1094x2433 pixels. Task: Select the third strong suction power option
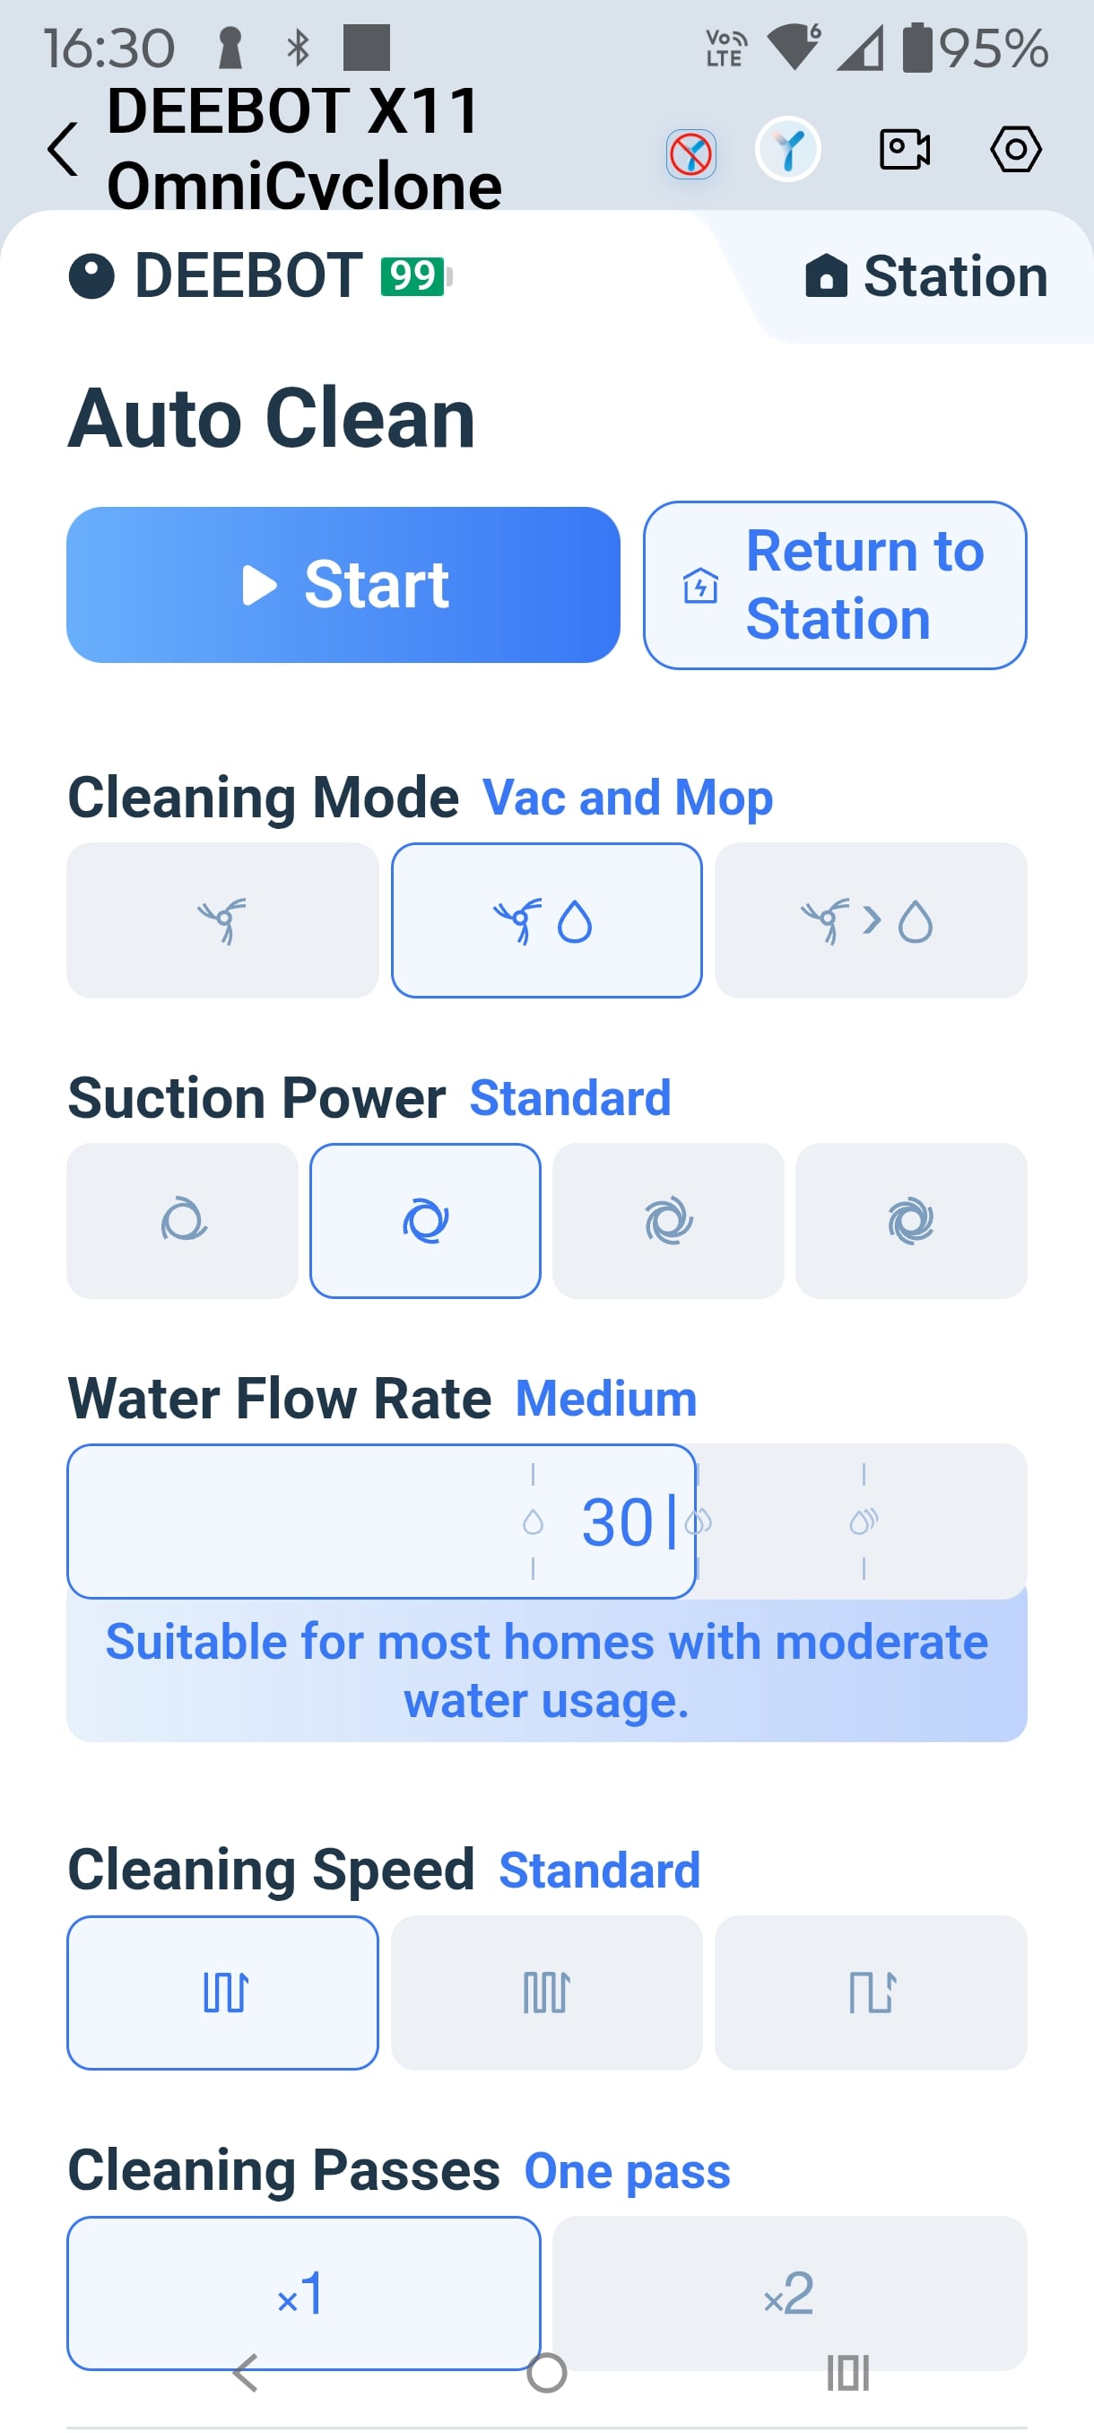pyautogui.click(x=667, y=1220)
